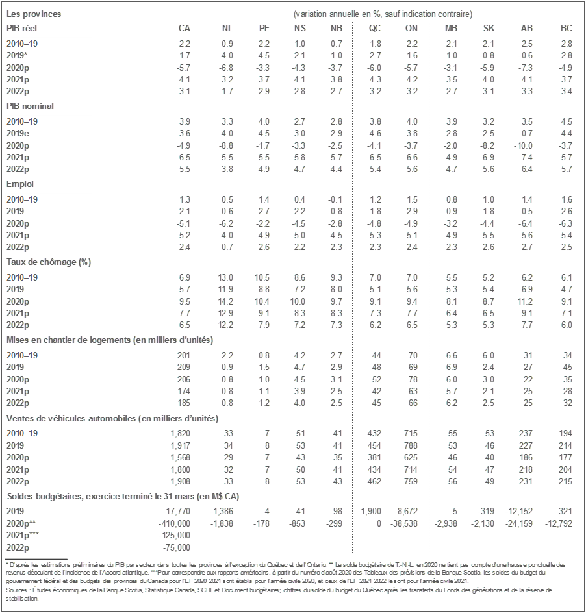Select highlighted 2010–19 row under PIB nominal
Screen dimensions: 586x613
coord(49,121)
